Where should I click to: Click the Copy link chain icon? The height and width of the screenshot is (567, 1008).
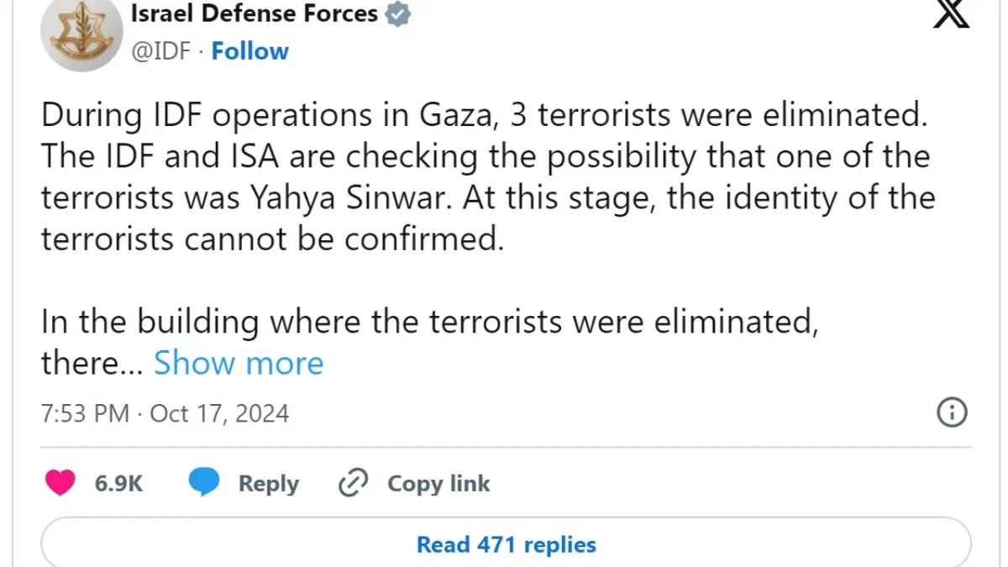click(x=354, y=483)
